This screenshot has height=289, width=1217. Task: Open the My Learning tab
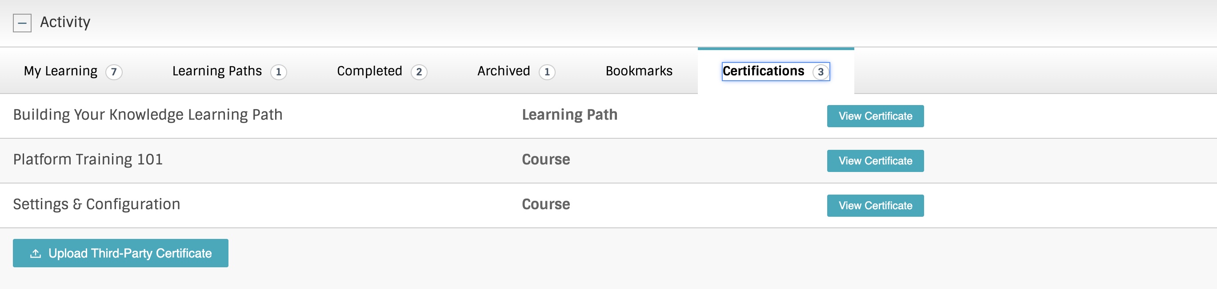73,71
